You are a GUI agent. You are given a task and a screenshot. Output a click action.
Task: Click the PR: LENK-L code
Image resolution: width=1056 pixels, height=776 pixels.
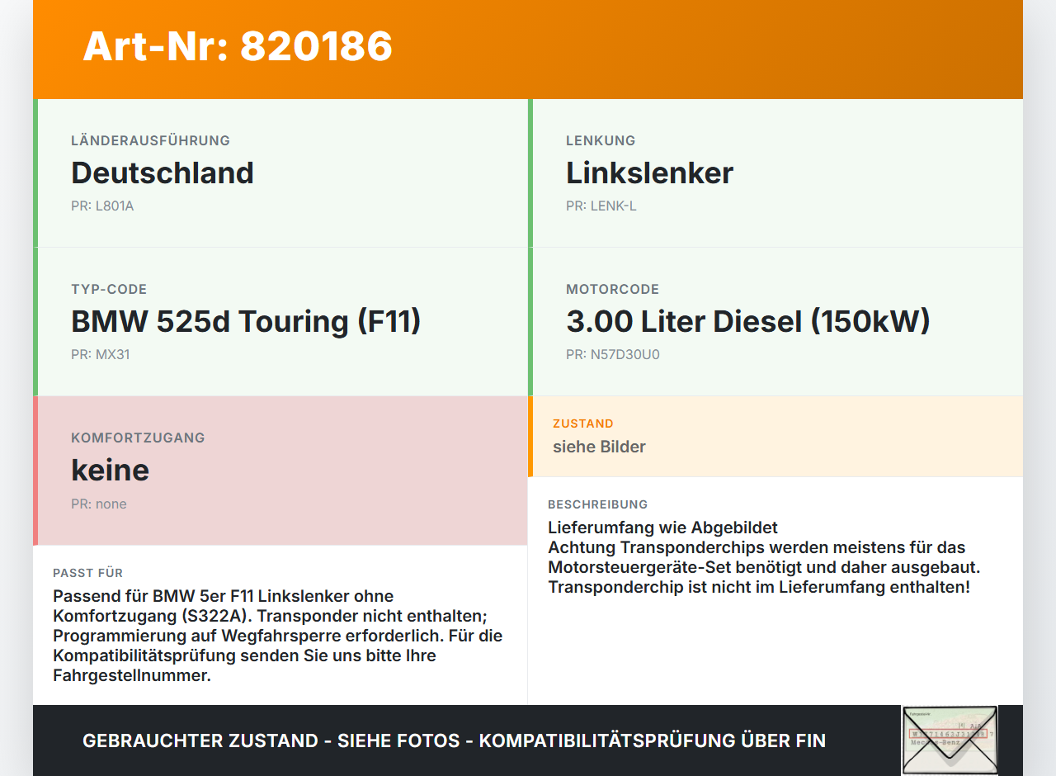(x=601, y=206)
